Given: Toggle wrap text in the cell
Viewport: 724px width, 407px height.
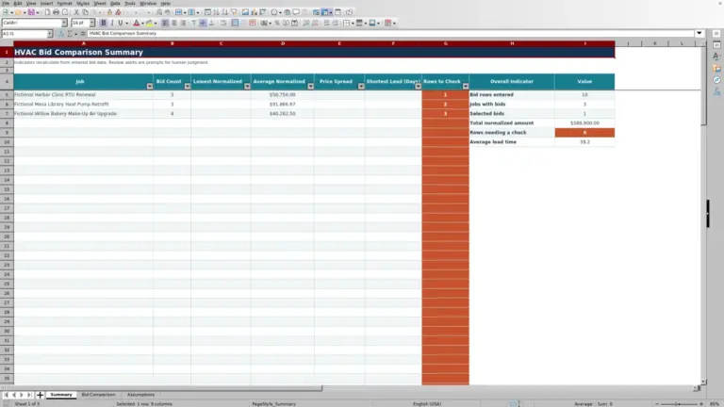Looking at the screenshot, I should [x=223, y=23].
